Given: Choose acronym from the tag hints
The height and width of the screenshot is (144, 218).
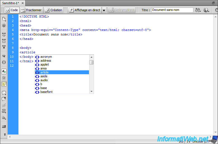Looking at the screenshot, I should (x=62, y=57).
